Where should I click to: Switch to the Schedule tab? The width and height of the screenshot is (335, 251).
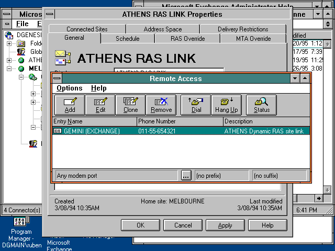point(128,39)
